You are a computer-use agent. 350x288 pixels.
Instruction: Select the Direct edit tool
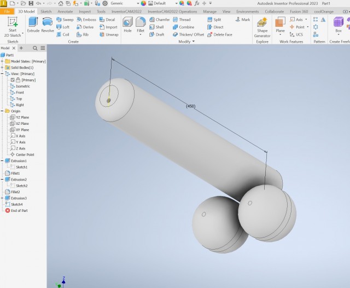point(215,27)
